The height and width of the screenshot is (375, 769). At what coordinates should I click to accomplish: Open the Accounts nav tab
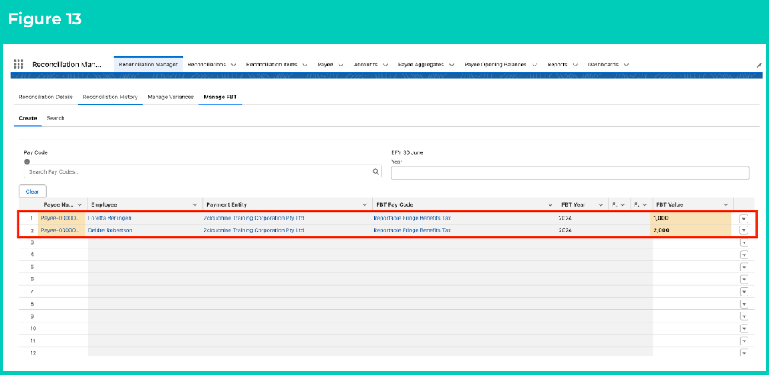[365, 64]
